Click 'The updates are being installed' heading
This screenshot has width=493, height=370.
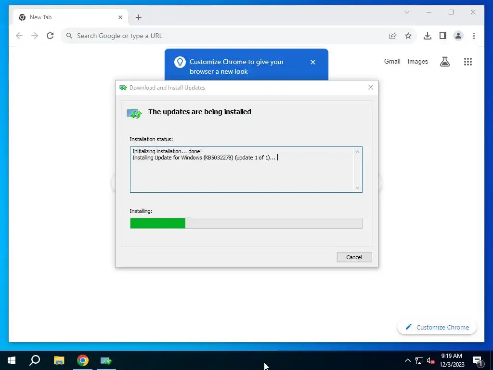(200, 112)
